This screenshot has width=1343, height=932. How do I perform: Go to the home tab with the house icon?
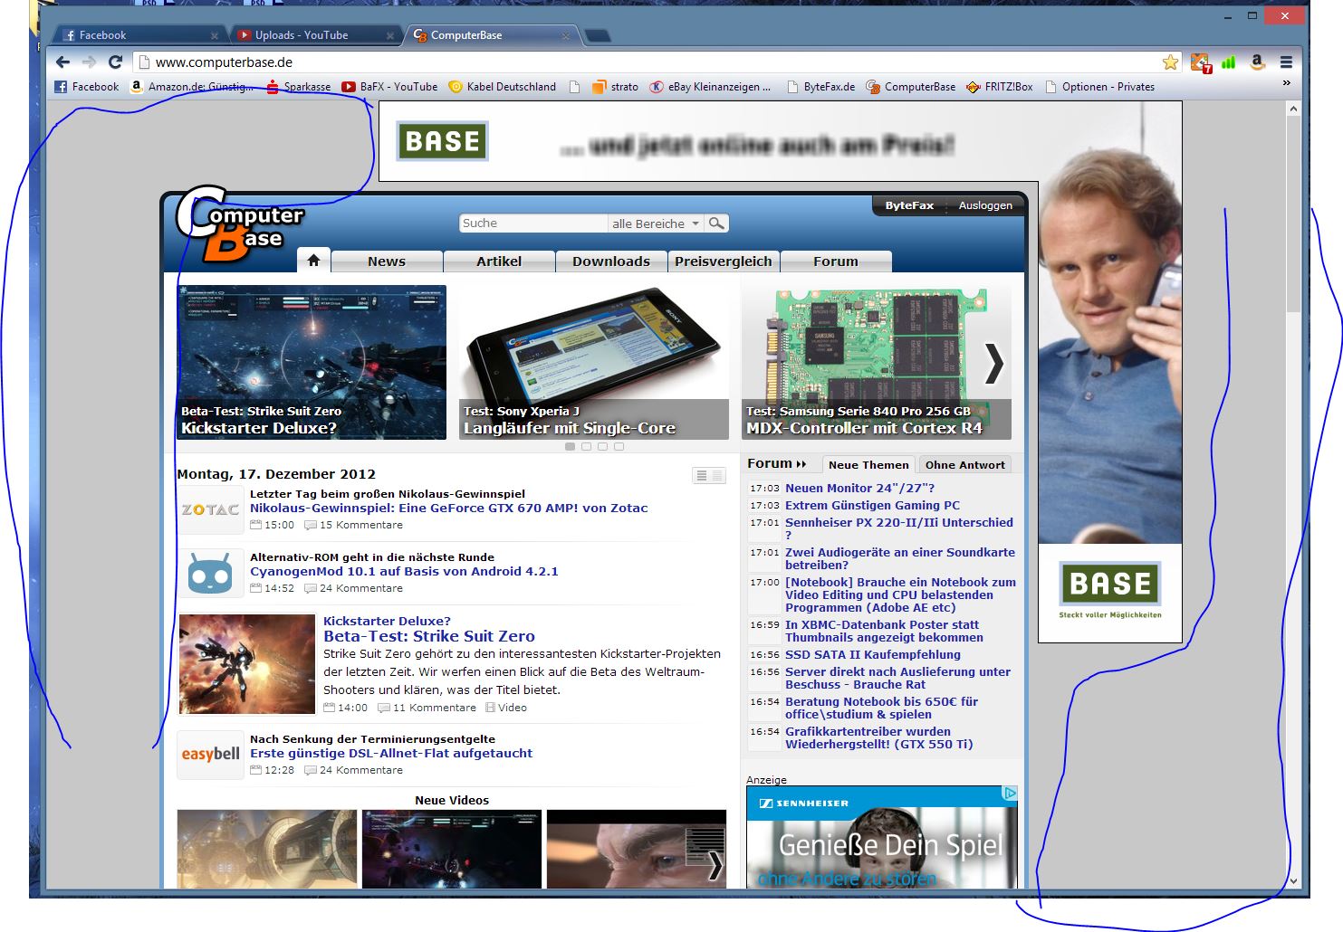coord(313,261)
